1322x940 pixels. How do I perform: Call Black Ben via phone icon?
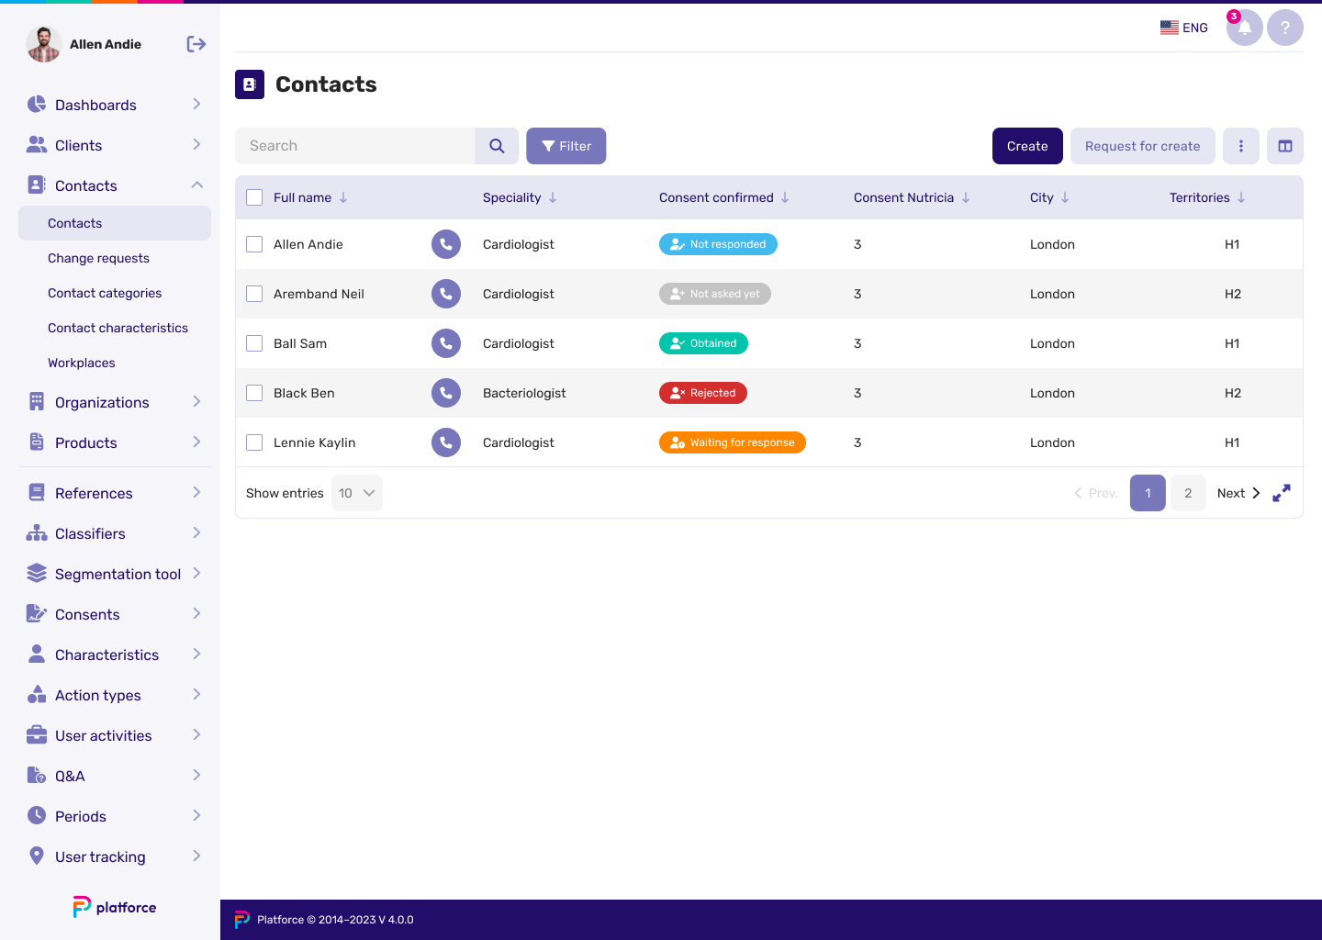[446, 393]
